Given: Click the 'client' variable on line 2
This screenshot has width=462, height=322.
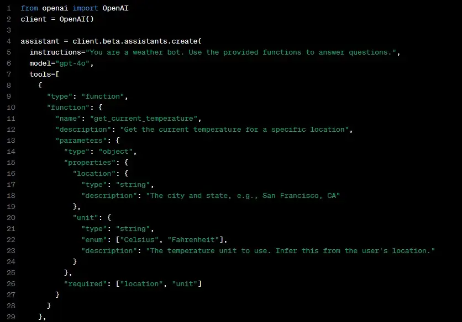Looking at the screenshot, I should point(33,19).
